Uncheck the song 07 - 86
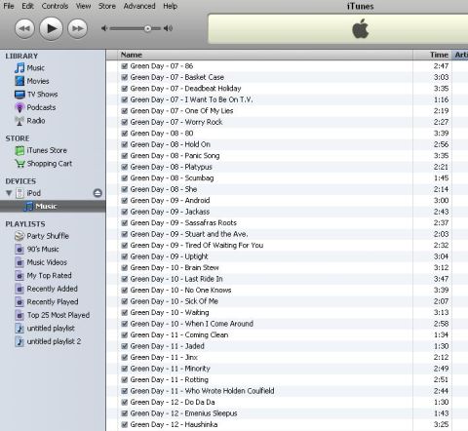The height and width of the screenshot is (431, 468). tap(124, 66)
